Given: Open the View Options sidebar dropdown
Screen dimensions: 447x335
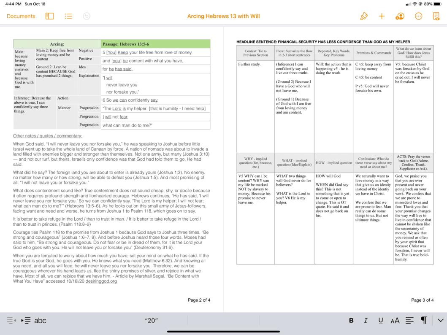Looking at the screenshot, I should click(50, 16).
